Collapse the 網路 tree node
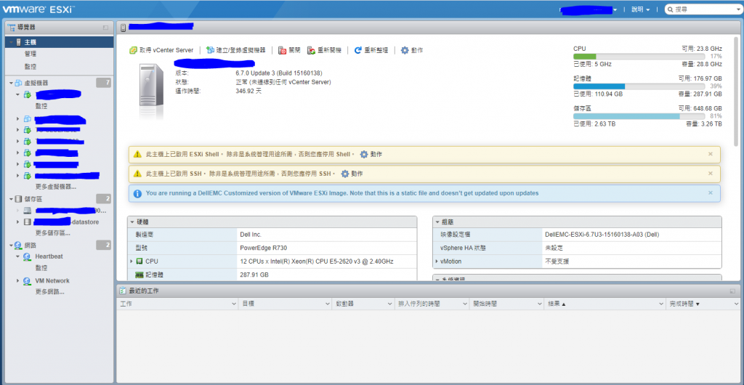The width and height of the screenshot is (744, 385). pos(11,245)
